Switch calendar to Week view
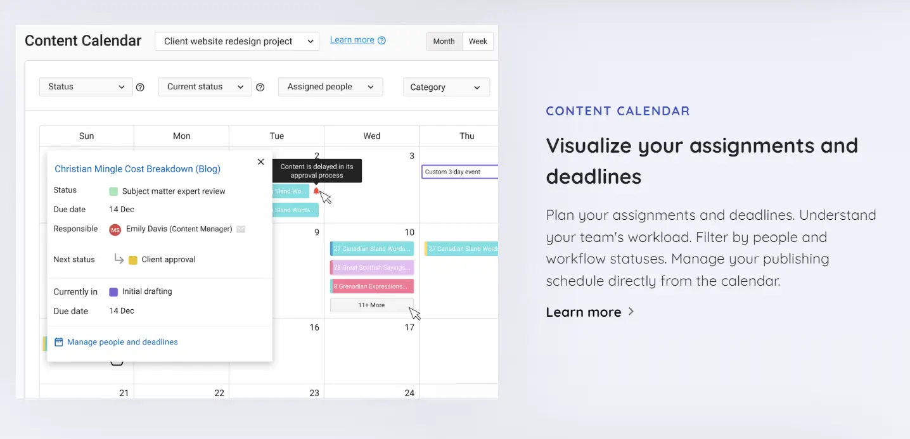The width and height of the screenshot is (910, 439). tap(478, 41)
